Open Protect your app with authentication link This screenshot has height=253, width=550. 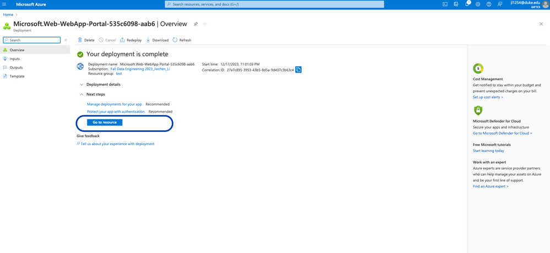point(116,112)
